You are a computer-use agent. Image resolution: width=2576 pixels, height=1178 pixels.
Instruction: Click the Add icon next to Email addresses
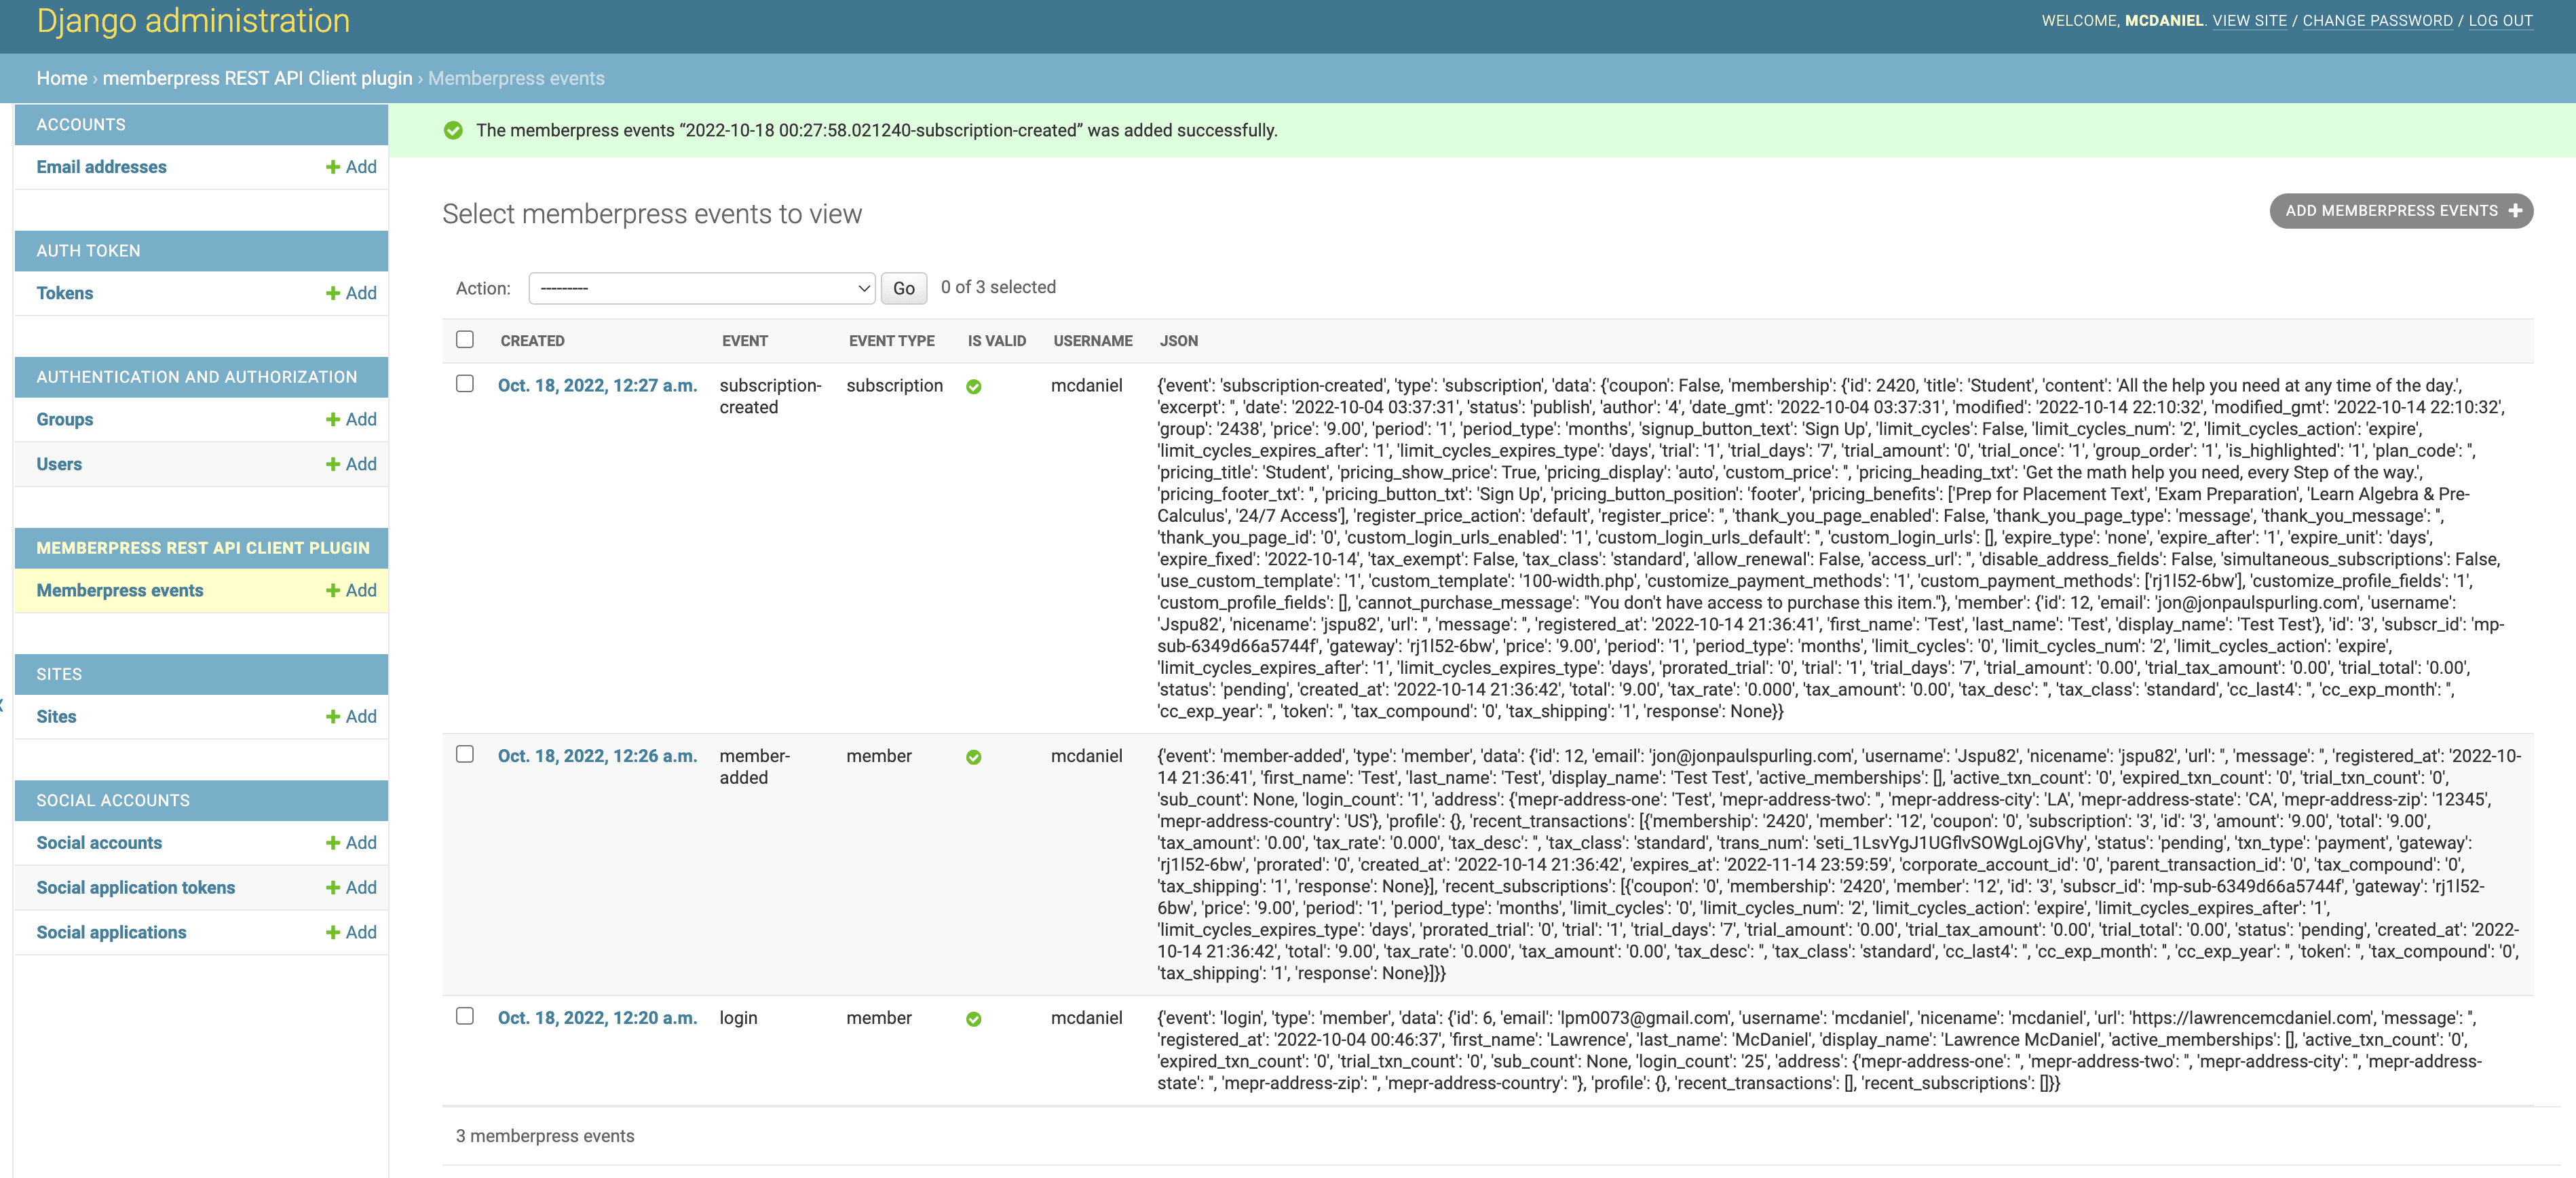(334, 166)
